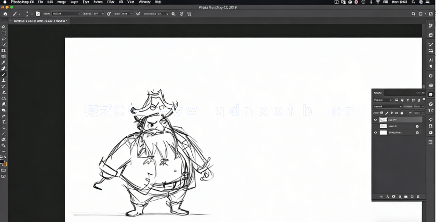Toggle visibility of the Background layer
Screen dimensions: 436x222
376,132
